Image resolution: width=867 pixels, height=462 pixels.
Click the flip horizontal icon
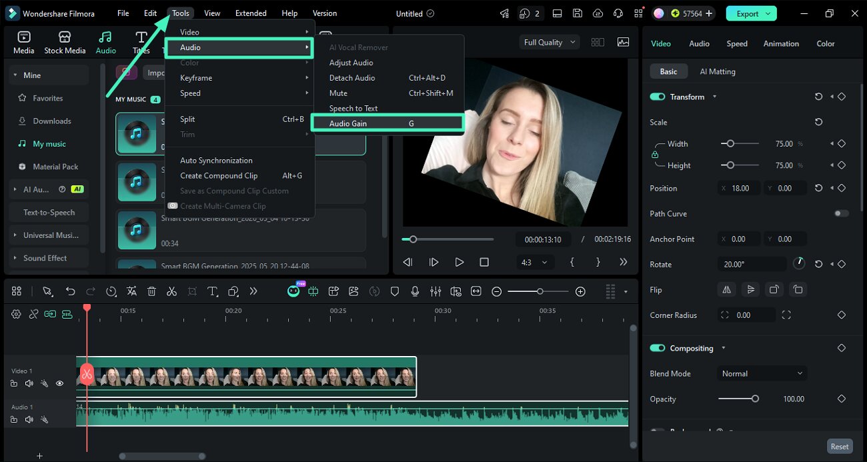click(726, 289)
